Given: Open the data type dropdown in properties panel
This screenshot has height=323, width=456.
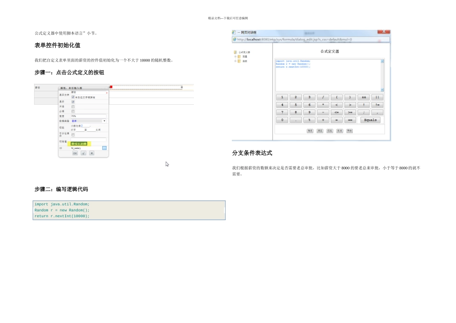Looking at the screenshot, I should (x=105, y=121).
